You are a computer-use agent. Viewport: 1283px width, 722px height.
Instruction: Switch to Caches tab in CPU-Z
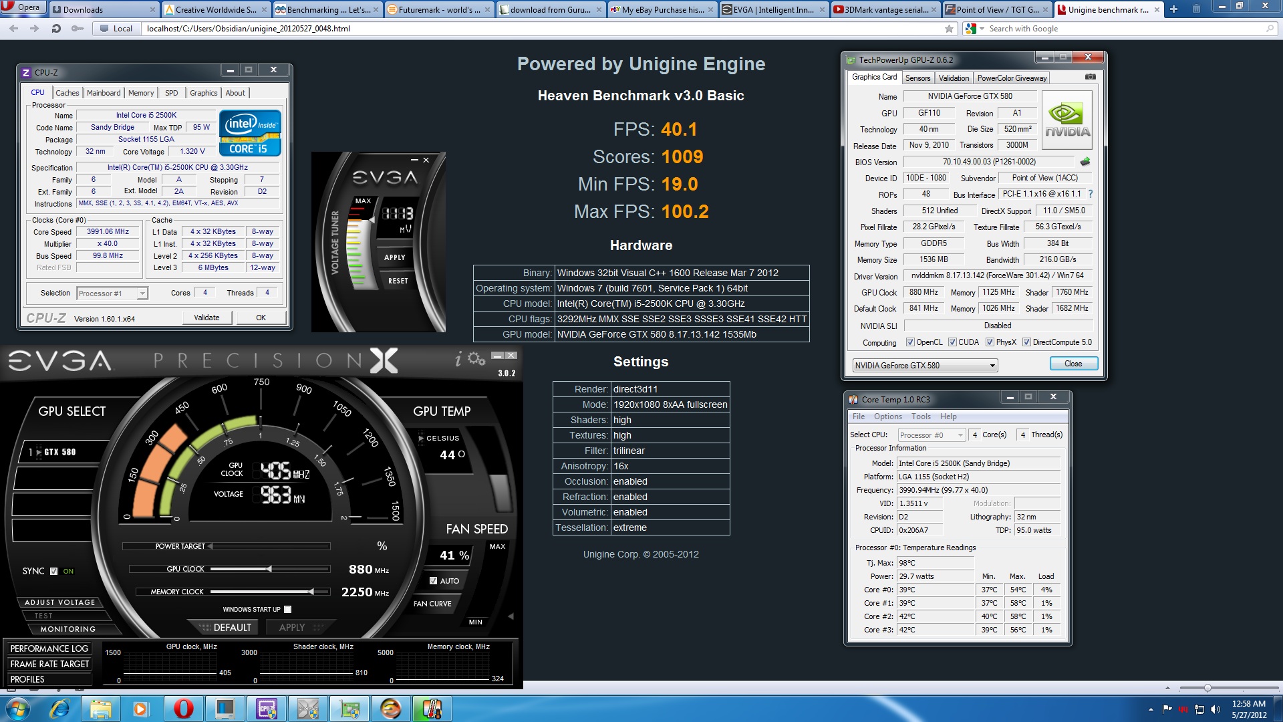pos(67,93)
